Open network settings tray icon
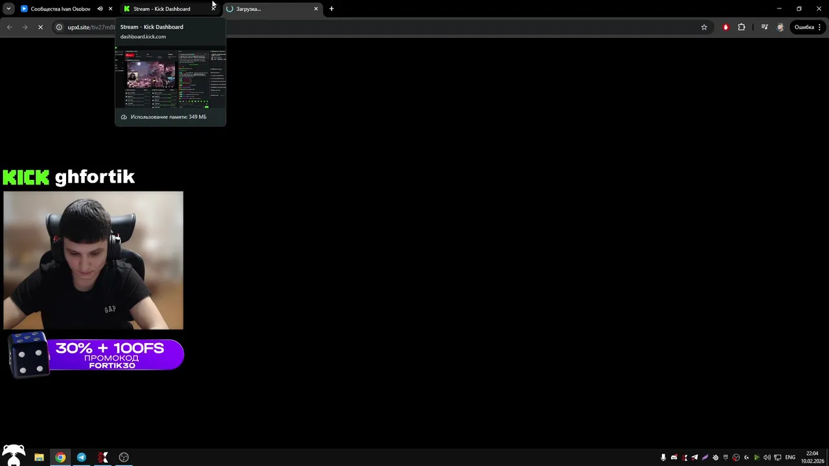The image size is (829, 466). coord(777,458)
